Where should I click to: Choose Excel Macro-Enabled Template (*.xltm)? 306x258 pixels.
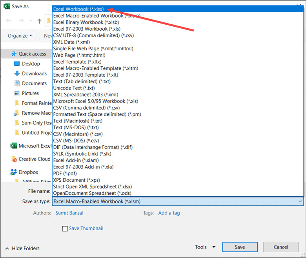click(x=178, y=68)
